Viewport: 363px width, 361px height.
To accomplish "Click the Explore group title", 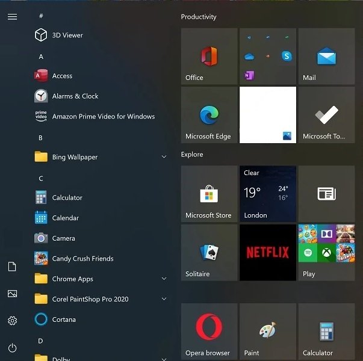I will [x=192, y=155].
